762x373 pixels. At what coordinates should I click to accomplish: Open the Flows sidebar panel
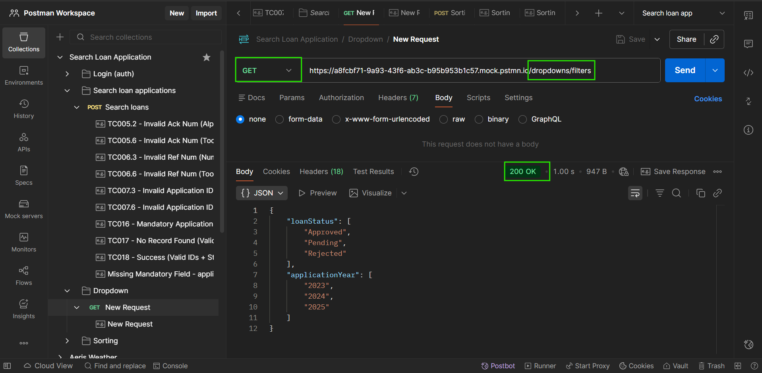(24, 276)
